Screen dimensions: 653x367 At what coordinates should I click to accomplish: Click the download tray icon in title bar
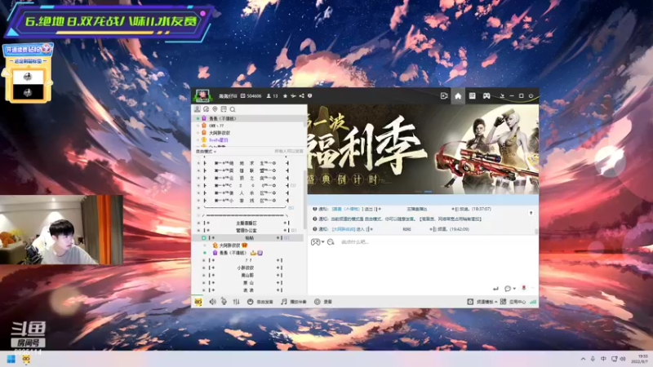tap(502, 96)
